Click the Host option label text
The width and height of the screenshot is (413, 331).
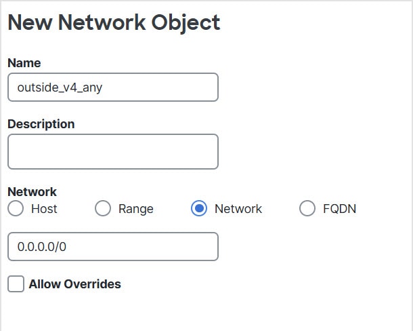pos(44,209)
